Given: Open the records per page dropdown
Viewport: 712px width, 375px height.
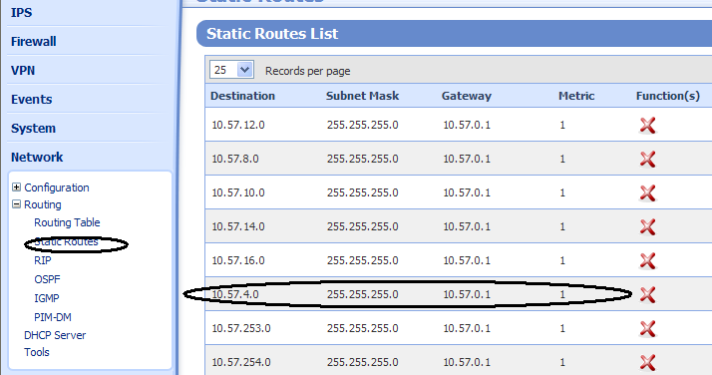Looking at the screenshot, I should coord(231,70).
